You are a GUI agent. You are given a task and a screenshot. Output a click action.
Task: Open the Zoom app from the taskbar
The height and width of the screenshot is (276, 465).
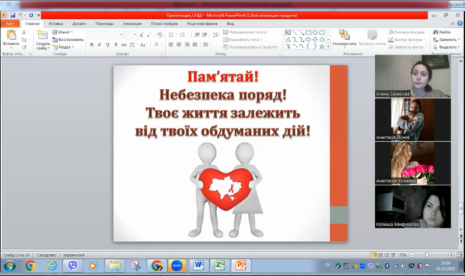click(177, 265)
